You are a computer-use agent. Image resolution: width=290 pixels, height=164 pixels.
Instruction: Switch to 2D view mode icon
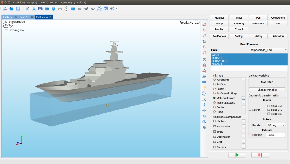[204, 76]
